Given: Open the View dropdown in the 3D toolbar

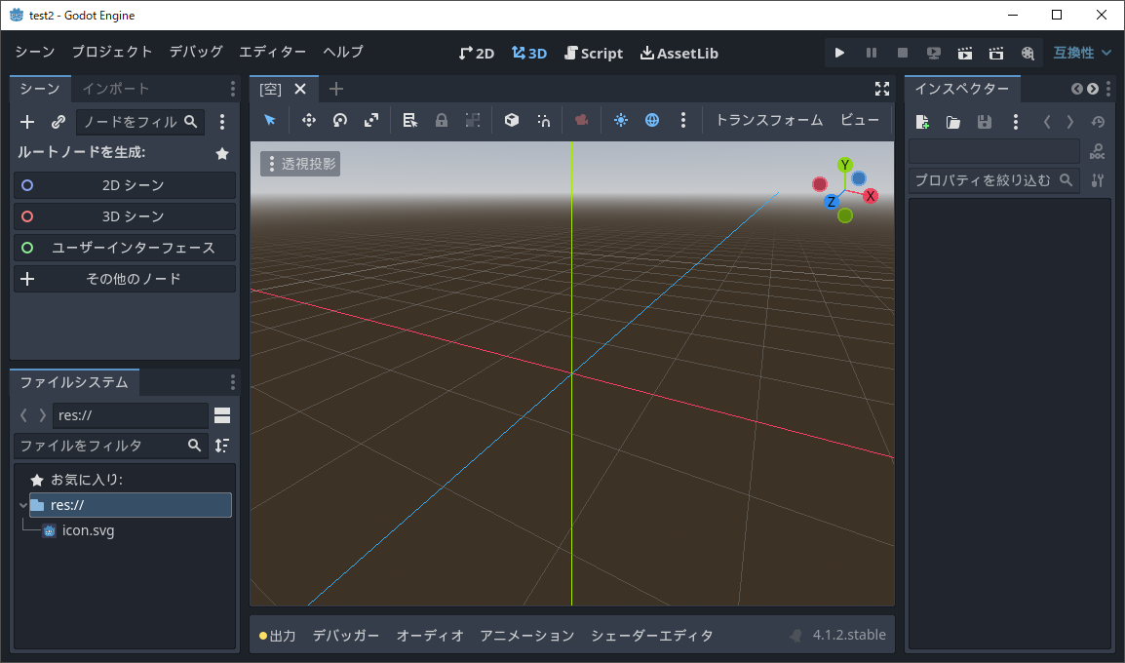Looking at the screenshot, I should pos(860,120).
